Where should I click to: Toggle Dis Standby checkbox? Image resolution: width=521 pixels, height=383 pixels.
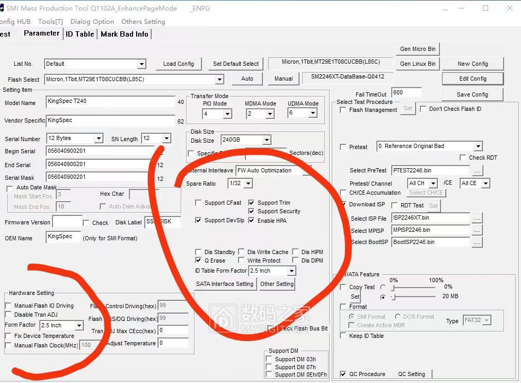pos(198,251)
